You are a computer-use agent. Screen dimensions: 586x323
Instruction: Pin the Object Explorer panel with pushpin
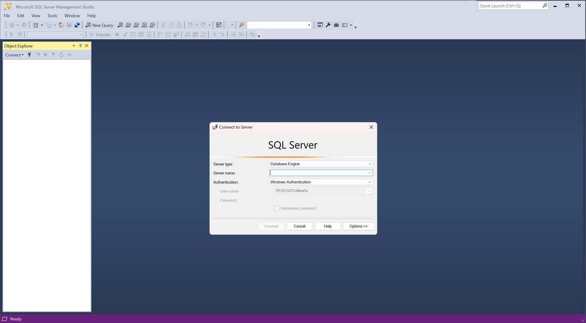click(x=80, y=46)
